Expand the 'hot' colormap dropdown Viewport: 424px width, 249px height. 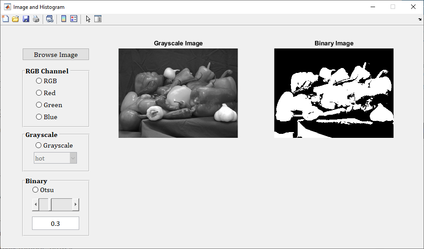pyautogui.click(x=73, y=158)
